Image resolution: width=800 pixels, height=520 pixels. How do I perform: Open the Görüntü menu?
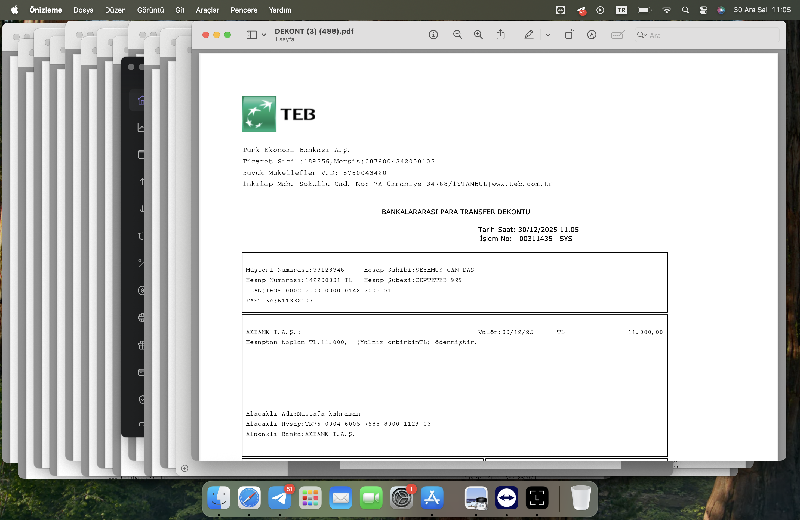[x=150, y=10]
